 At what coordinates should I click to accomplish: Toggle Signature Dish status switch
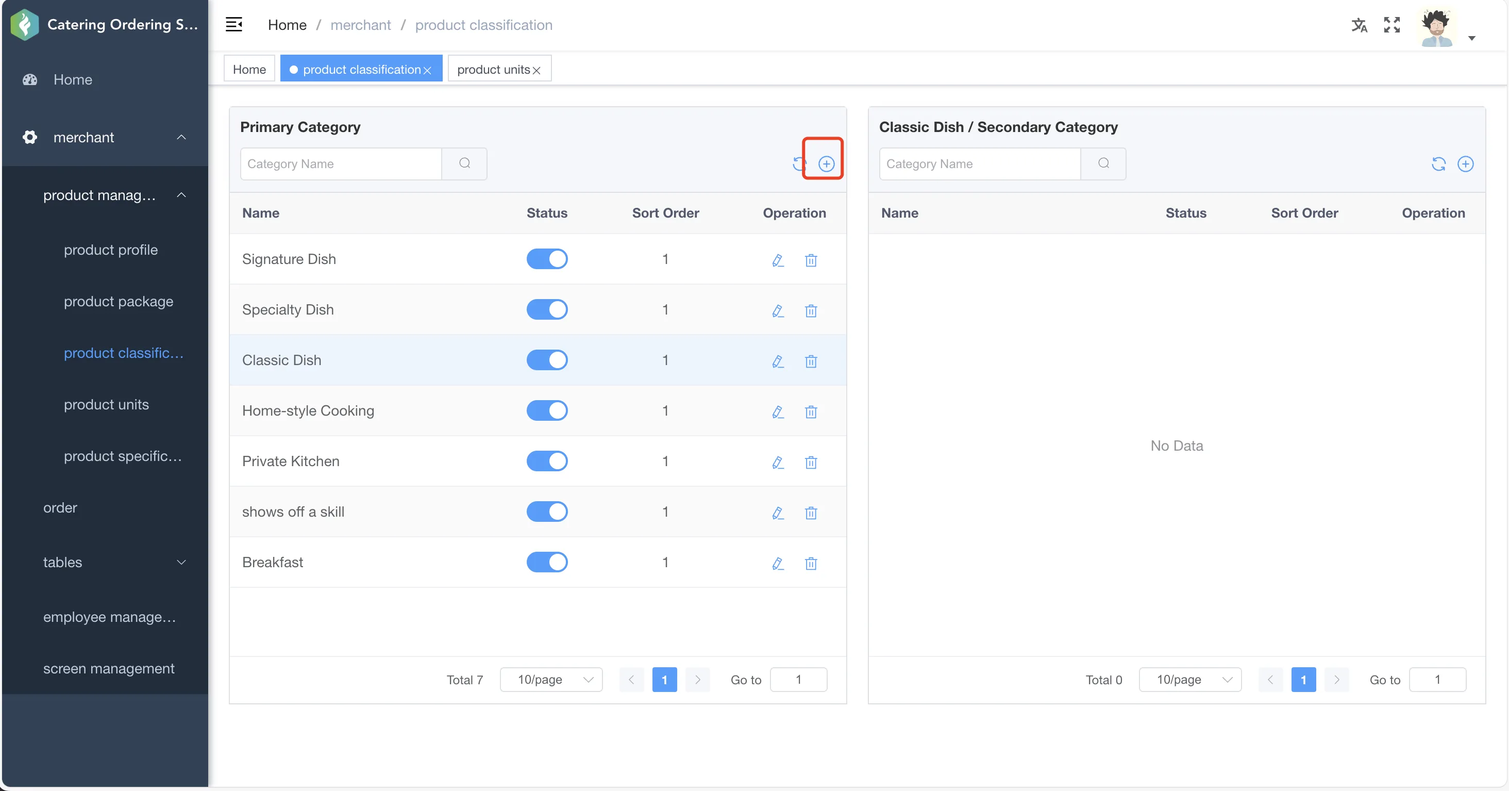pos(546,258)
